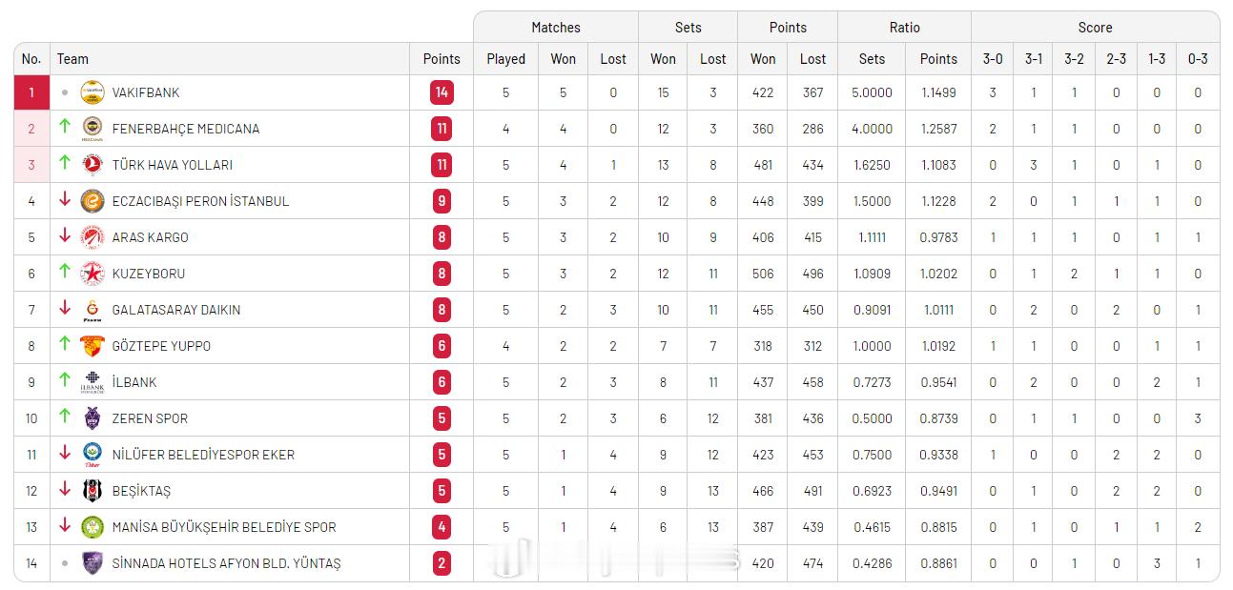Click the Team column header
Viewport: 1233px width, 590px height.
[72, 59]
